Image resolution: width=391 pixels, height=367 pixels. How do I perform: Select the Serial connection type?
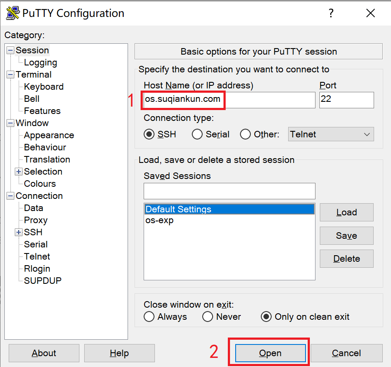tap(197, 134)
